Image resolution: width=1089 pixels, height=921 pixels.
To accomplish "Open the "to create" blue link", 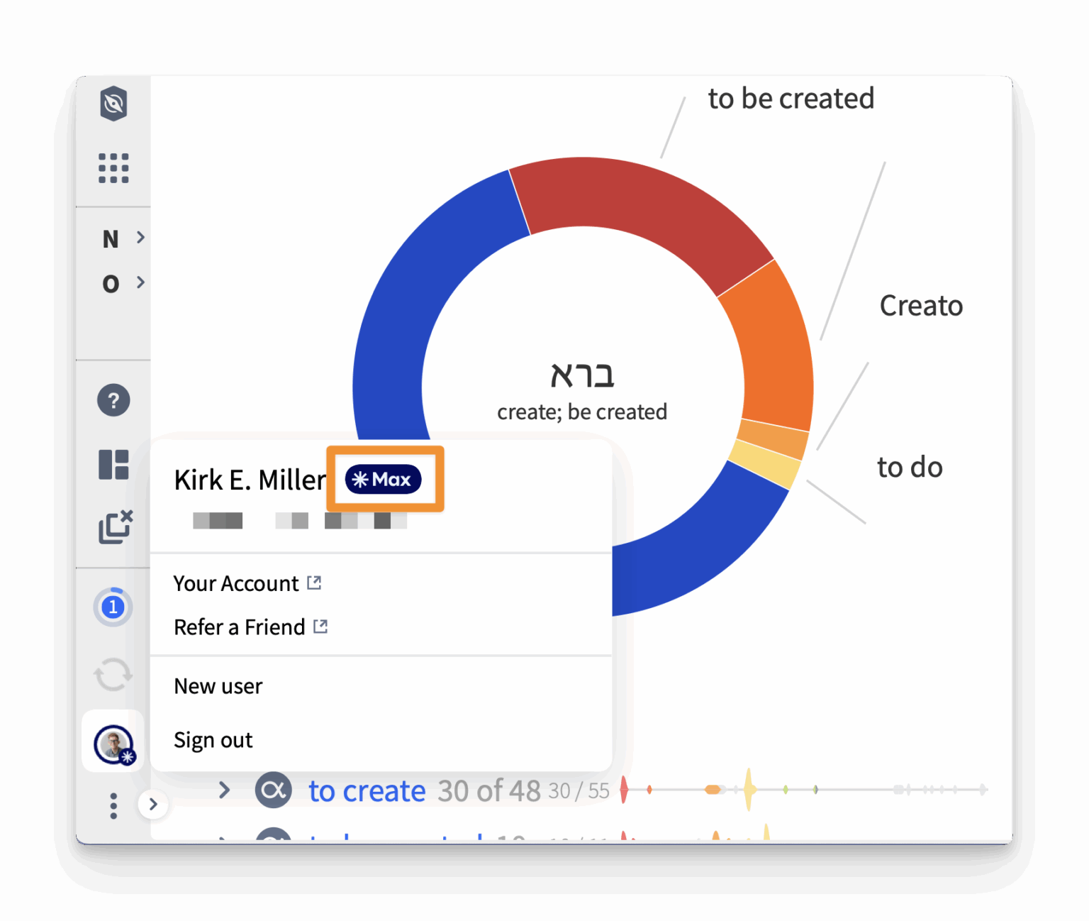I will [367, 790].
